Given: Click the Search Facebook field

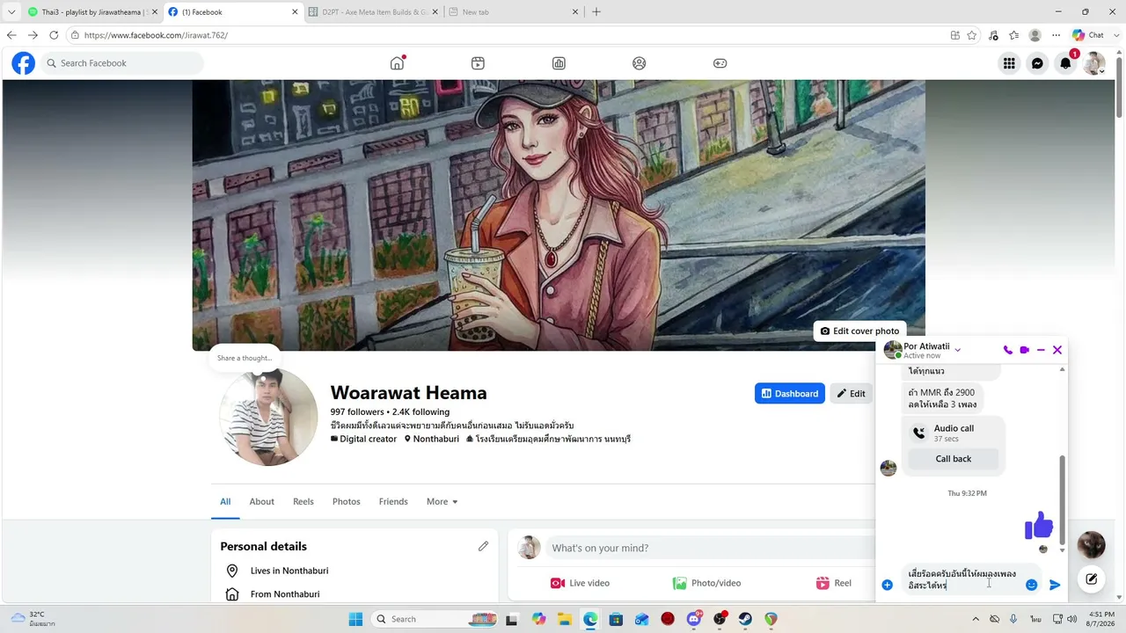Looking at the screenshot, I should coord(122,63).
